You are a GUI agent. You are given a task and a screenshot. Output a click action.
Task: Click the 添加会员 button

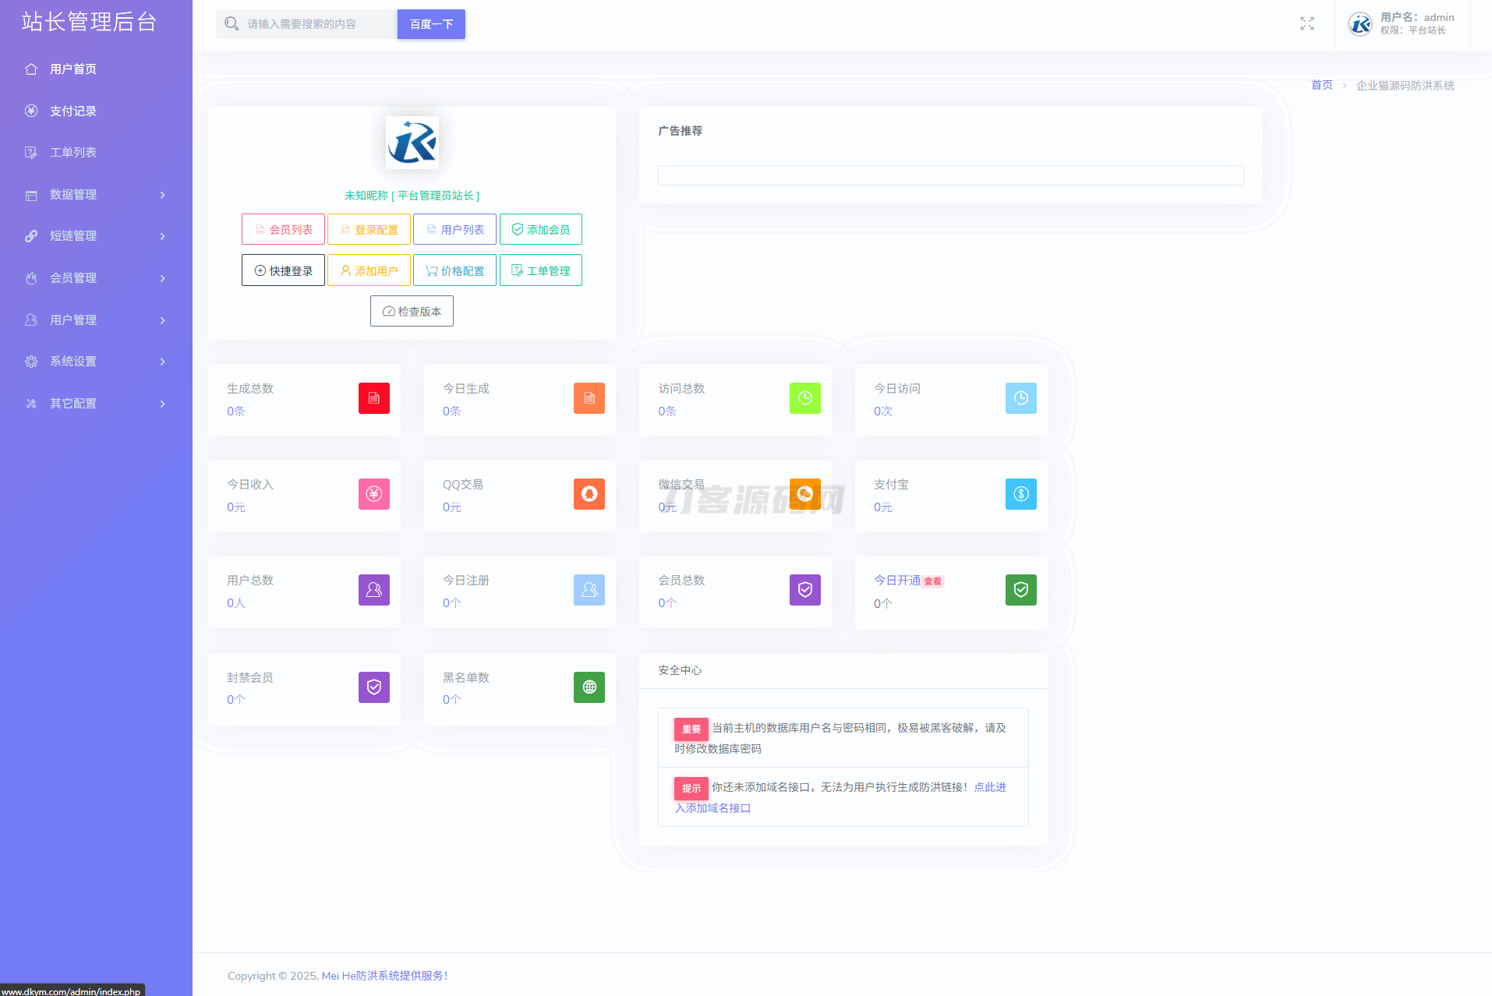(540, 230)
